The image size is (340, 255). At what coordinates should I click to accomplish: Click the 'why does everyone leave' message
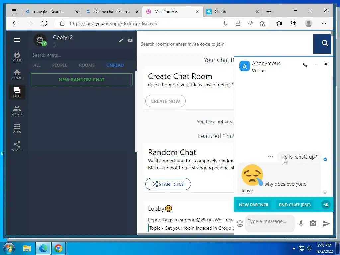click(x=279, y=179)
